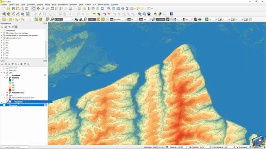Image resolution: width=266 pixels, height=149 pixels.
Task: Open the Data Source Manager icon
Action: pos(4,14)
